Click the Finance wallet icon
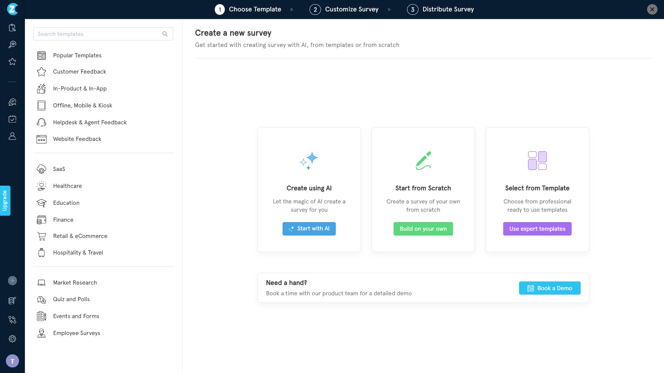 [41, 220]
